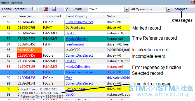Open CurrentDriveSelect link in event 86
The width and height of the screenshot is (195, 101).
[79, 56]
